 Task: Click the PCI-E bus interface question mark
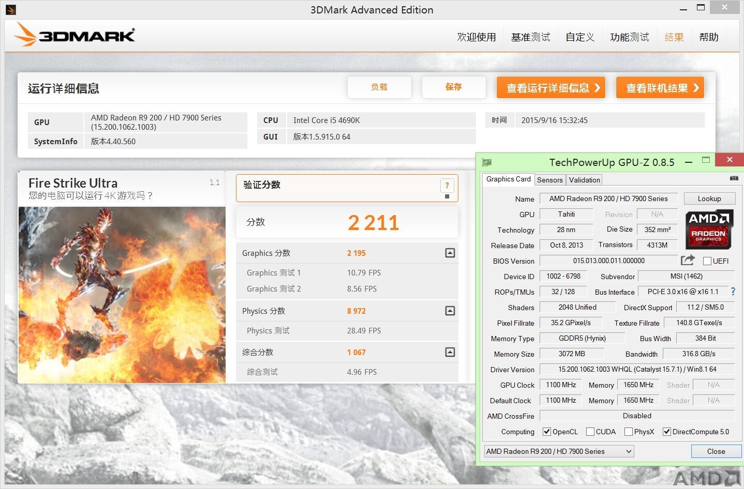pos(733,292)
